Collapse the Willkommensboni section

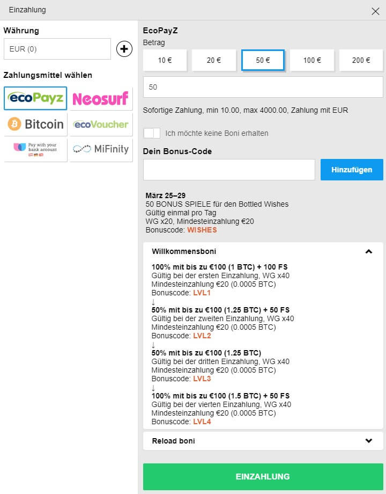tap(368, 251)
